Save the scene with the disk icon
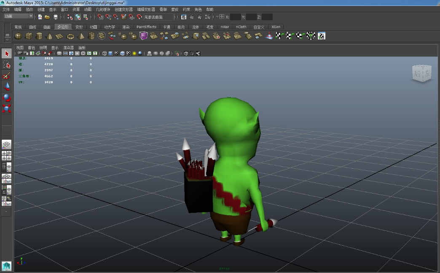The image size is (440, 273). click(x=56, y=17)
